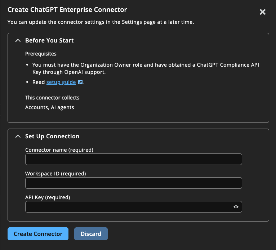Click the This connector collects text
276x250 pixels.
[52, 98]
